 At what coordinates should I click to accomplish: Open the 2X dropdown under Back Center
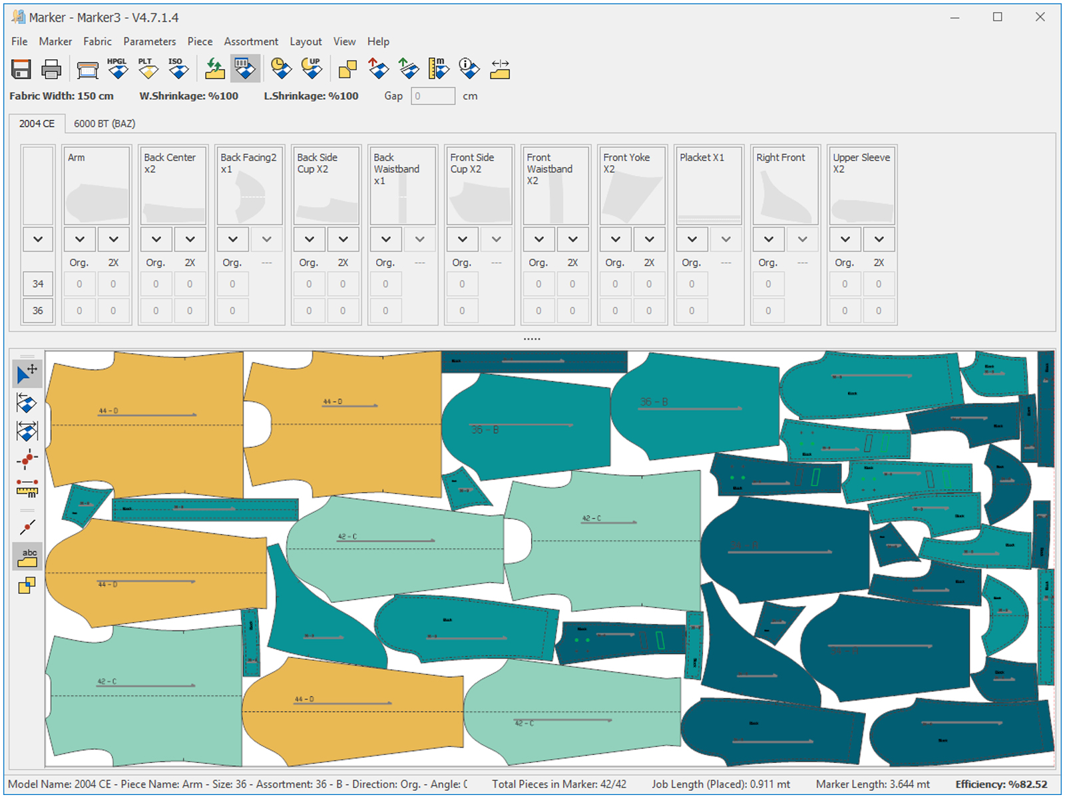(190, 239)
